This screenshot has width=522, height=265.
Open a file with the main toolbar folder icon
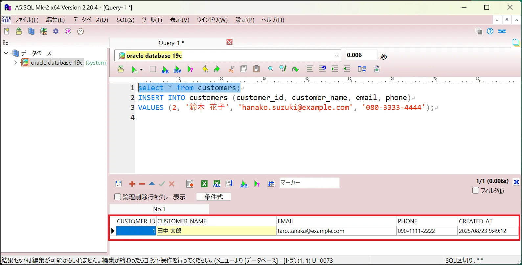pos(19,31)
